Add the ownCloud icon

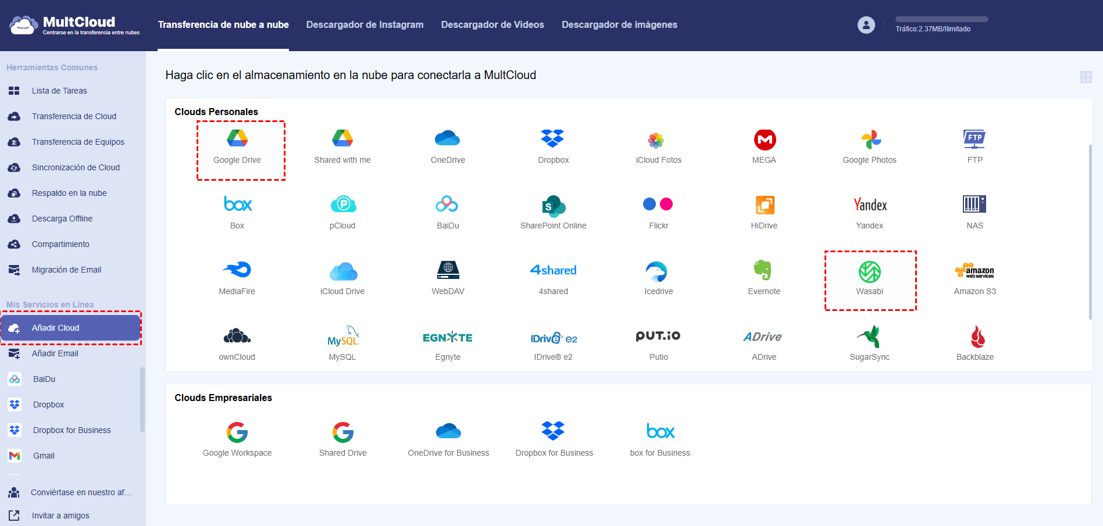237,336
